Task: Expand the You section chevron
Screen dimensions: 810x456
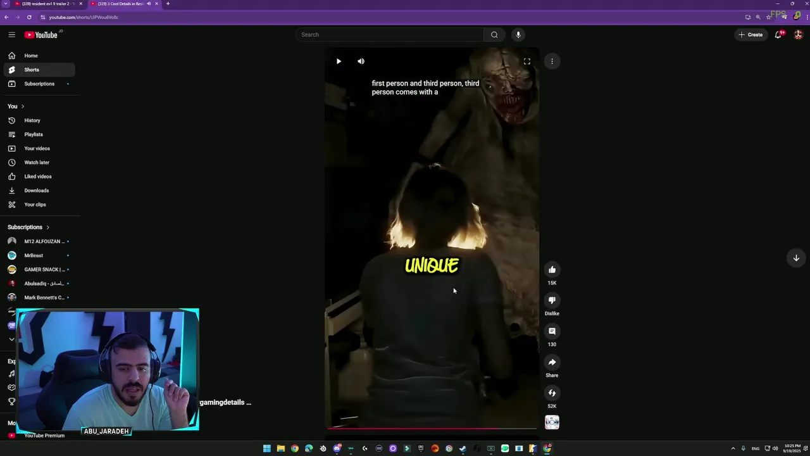Action: [23, 106]
